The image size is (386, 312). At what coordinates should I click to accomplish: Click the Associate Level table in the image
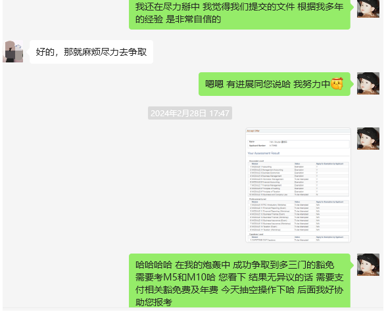(299, 179)
